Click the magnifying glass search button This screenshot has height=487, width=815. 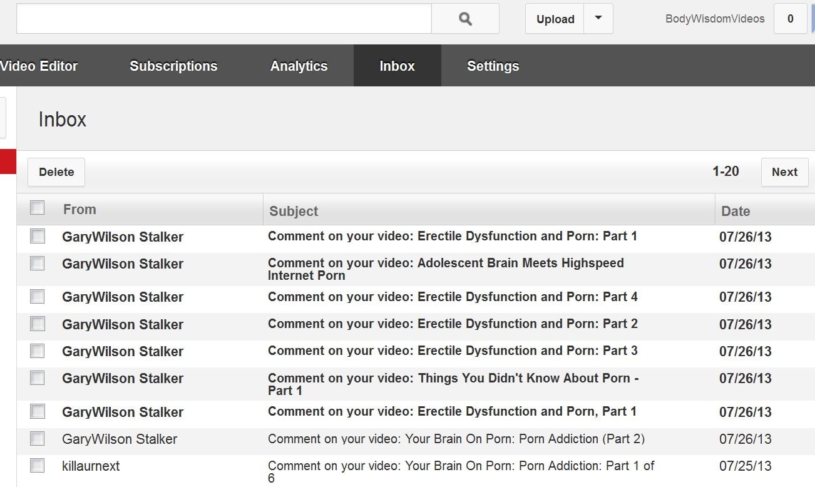[x=465, y=19]
